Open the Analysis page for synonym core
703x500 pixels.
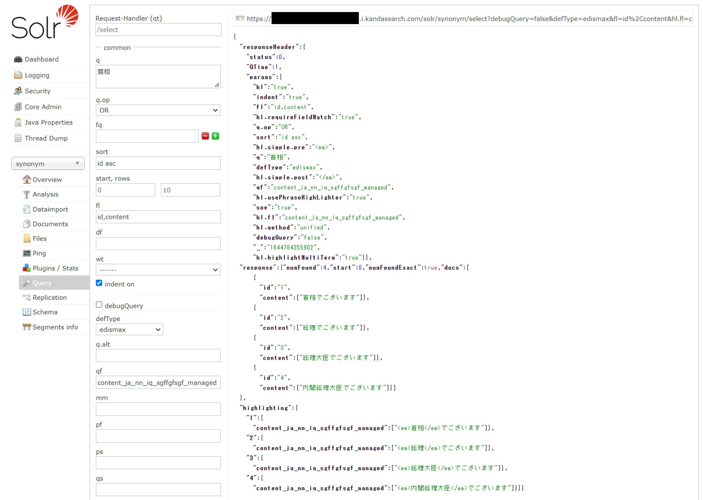[x=45, y=194]
